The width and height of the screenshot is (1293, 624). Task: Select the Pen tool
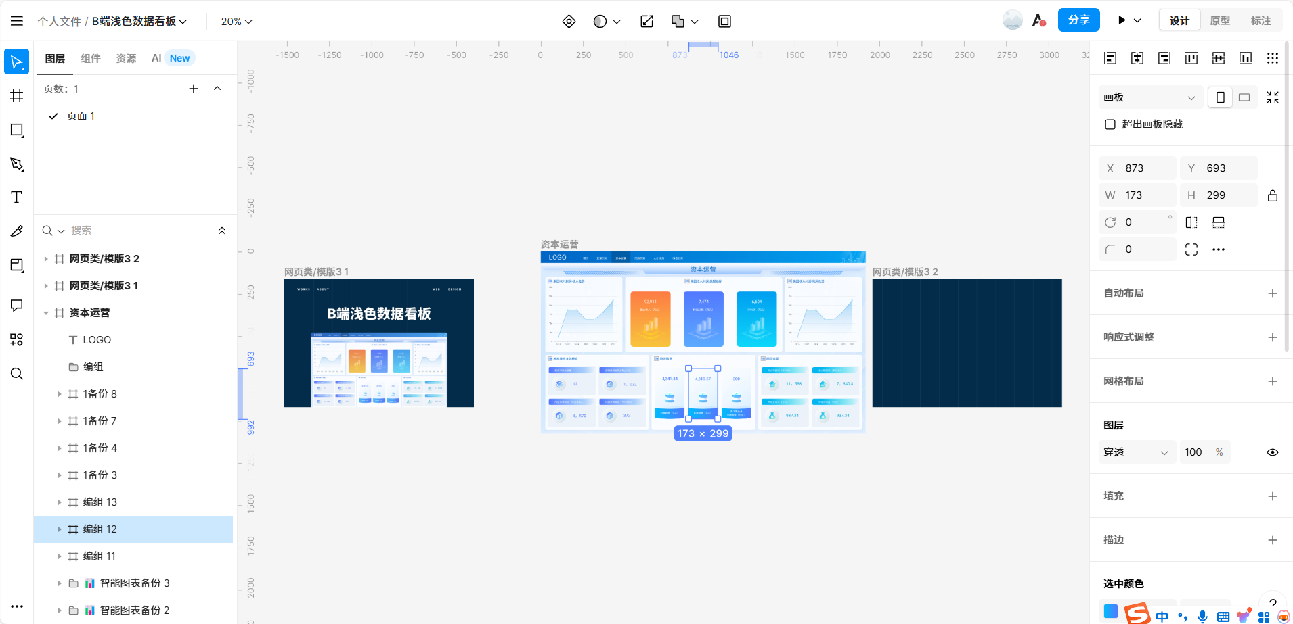point(17,164)
